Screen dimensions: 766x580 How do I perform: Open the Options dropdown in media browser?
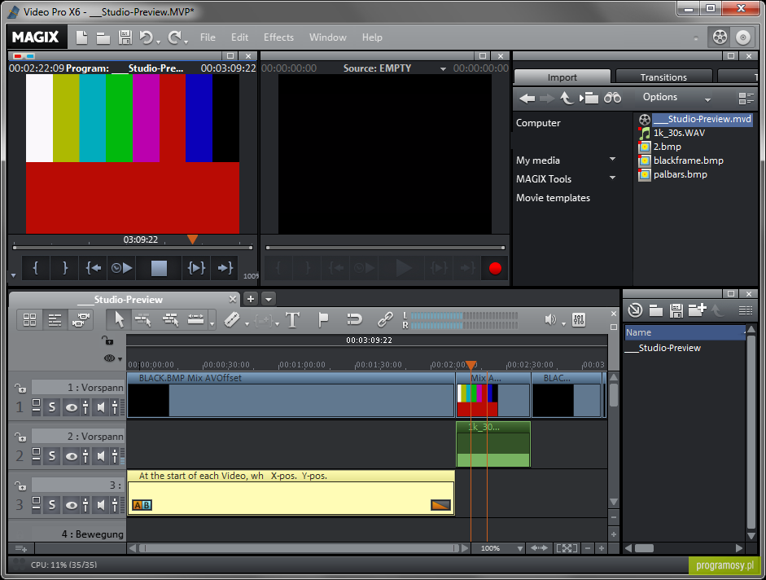676,97
